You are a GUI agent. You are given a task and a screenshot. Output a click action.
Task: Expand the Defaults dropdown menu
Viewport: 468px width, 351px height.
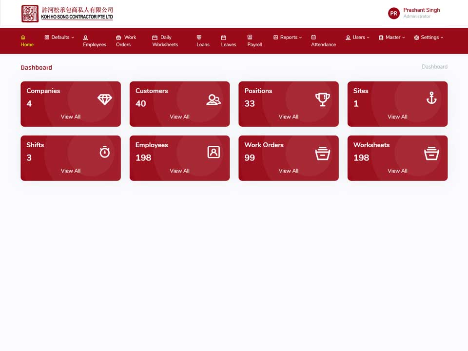coord(59,38)
